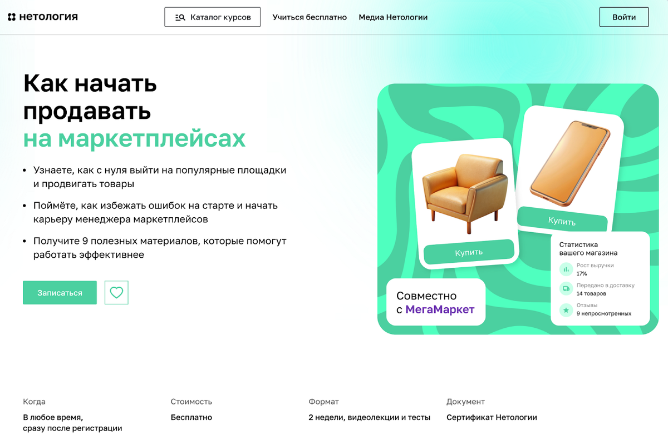Go to Медиа Нетологии
Viewport: 668px width, 445px height.
pos(393,17)
